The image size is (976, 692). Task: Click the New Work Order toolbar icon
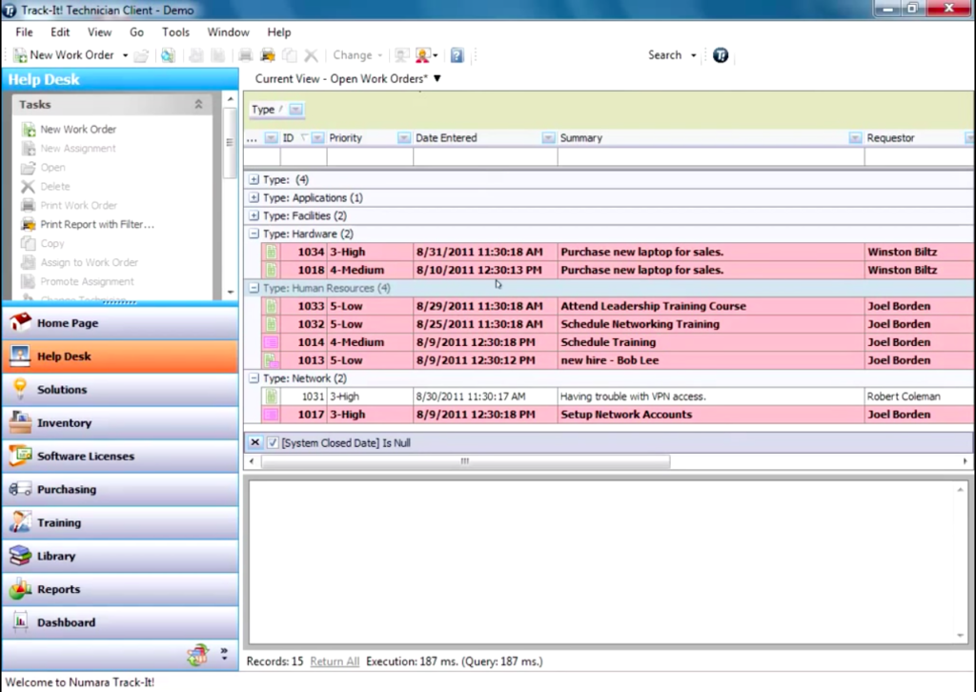click(x=20, y=55)
